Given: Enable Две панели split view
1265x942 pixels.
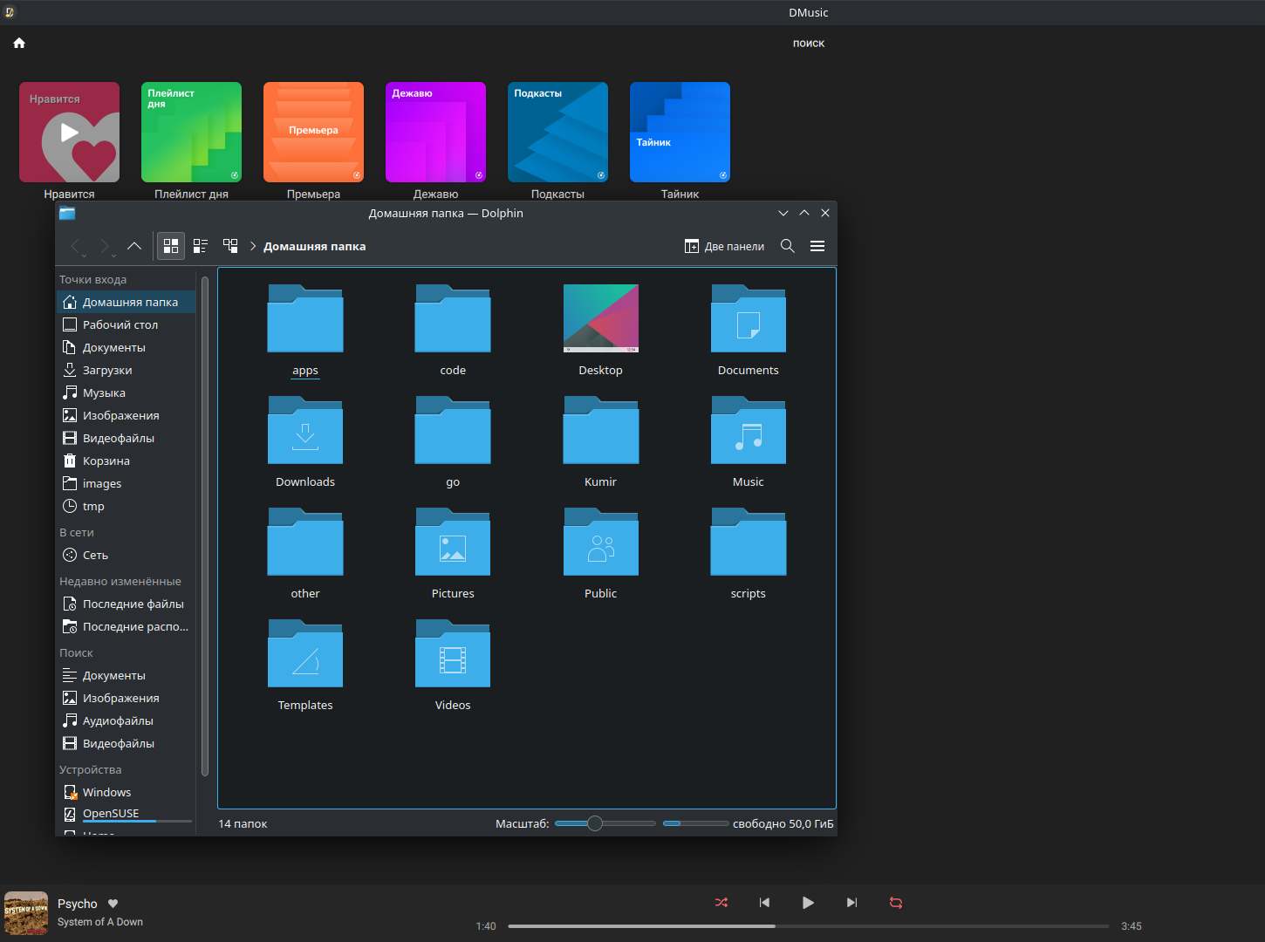Looking at the screenshot, I should pyautogui.click(x=724, y=246).
